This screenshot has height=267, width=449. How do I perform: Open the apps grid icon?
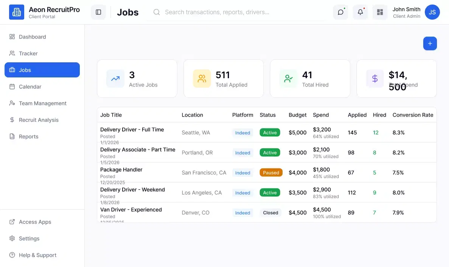point(380,12)
